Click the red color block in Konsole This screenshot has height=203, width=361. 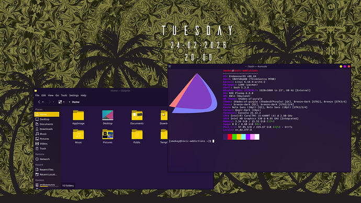(230, 137)
